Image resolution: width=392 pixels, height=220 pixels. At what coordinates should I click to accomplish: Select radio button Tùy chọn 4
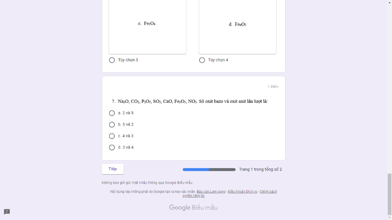202,60
